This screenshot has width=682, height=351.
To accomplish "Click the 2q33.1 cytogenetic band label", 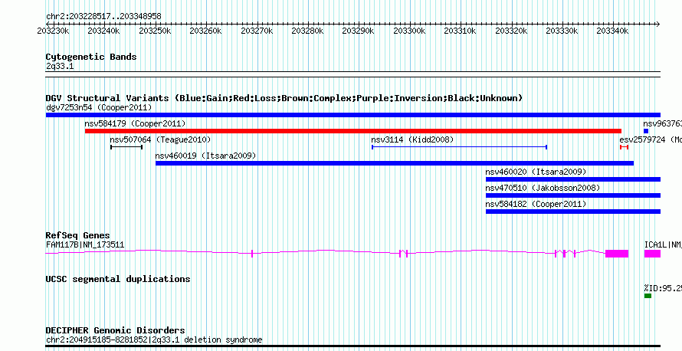I will [x=60, y=67].
